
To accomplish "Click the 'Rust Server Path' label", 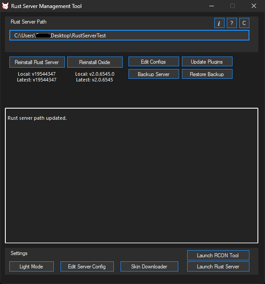I will pos(28,22).
